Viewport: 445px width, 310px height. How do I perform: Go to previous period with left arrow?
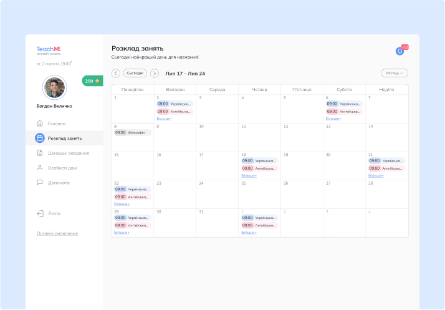coord(116,73)
